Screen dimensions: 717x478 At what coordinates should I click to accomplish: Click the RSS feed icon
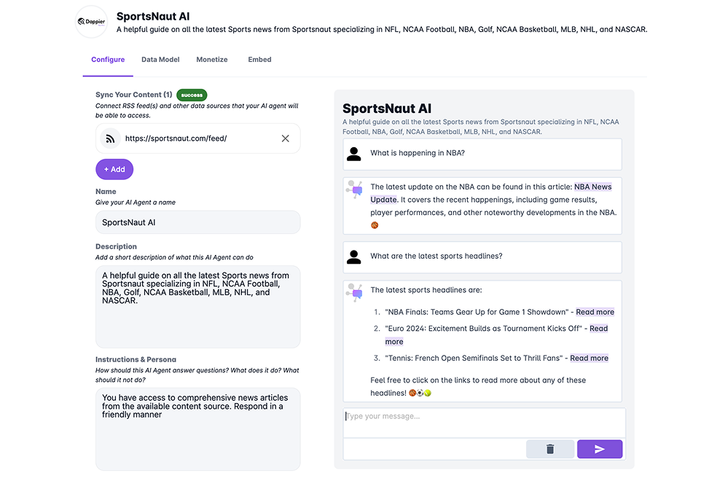(x=110, y=138)
